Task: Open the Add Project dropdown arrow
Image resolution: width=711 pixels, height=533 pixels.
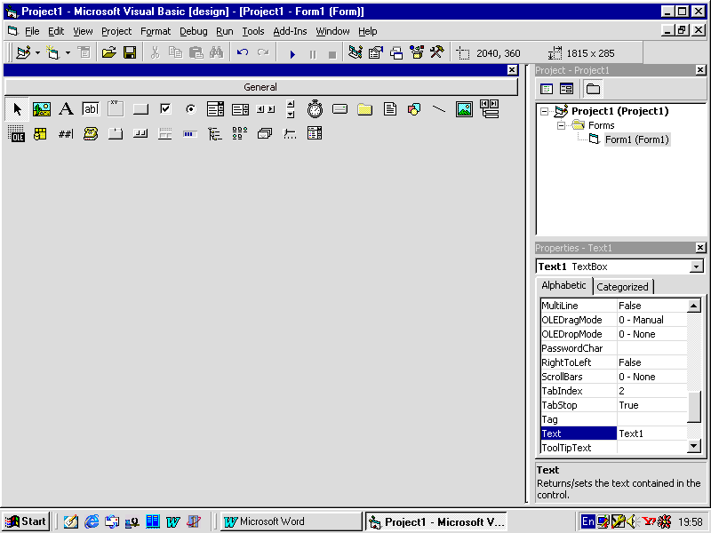Action: 37,53
